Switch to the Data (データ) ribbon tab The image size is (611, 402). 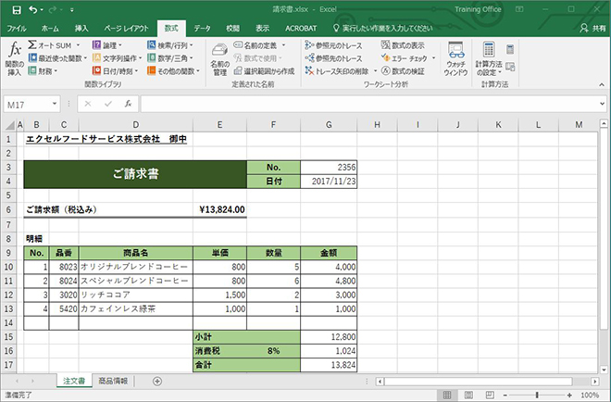202,29
